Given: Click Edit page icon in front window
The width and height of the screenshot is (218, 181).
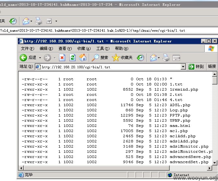Looking at the screenshot, I should tap(176, 58).
